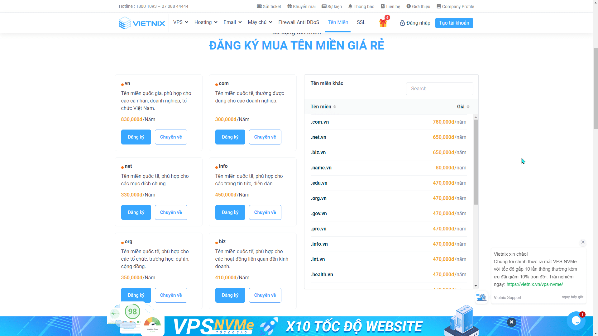Expand the Máy chủ menu dropdown
Viewport: 598px width, 336px height.
[x=260, y=22]
